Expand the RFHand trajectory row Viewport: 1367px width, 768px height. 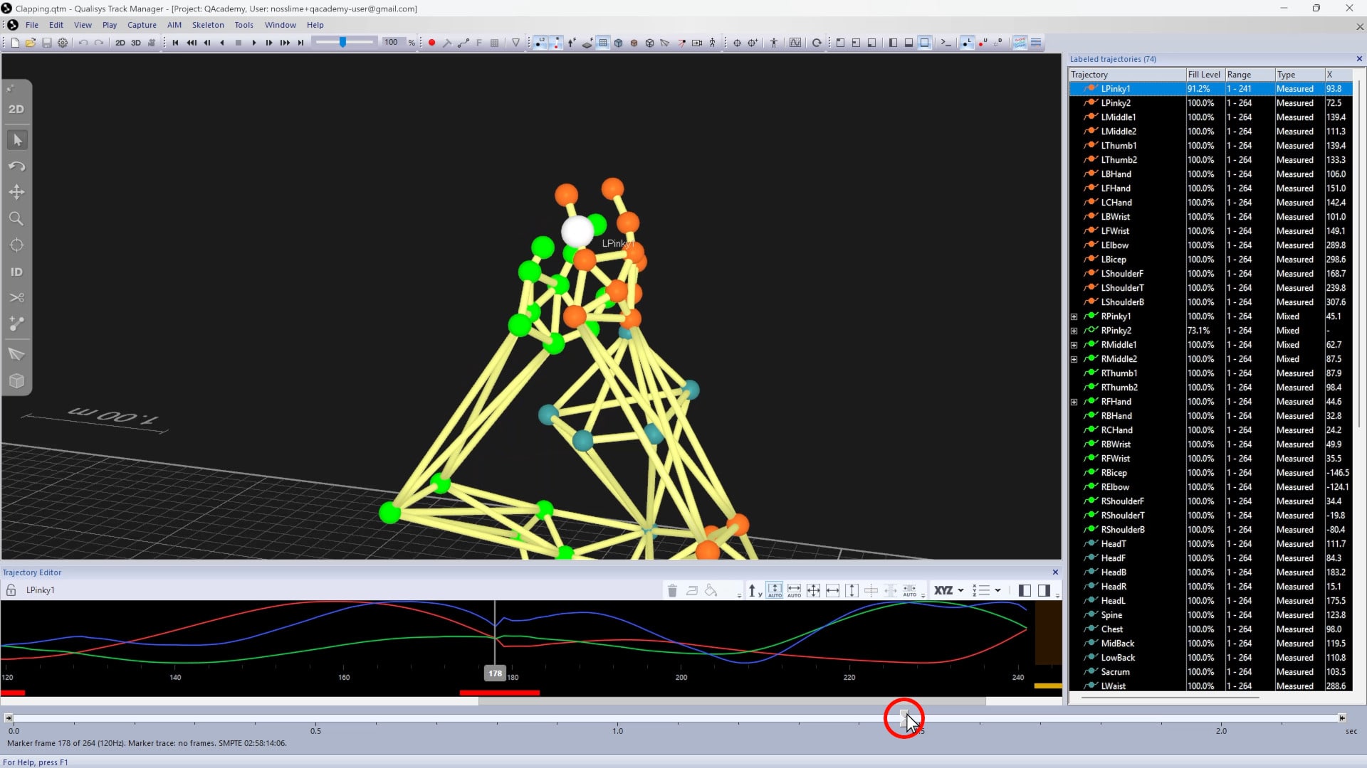coord(1074,402)
